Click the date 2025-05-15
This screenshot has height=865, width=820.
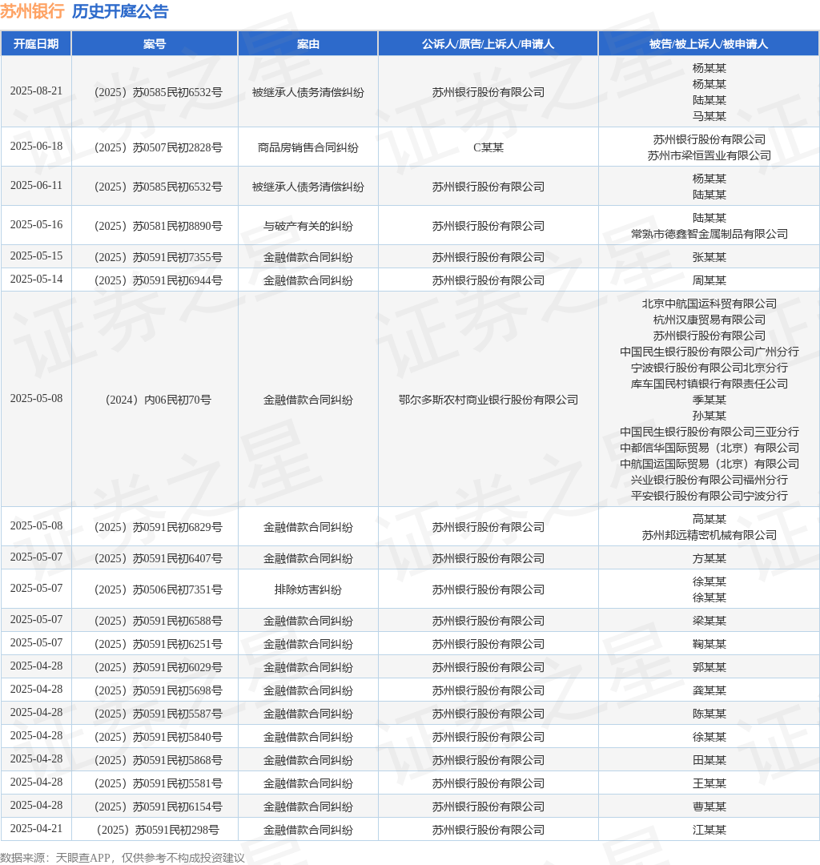tap(36, 256)
